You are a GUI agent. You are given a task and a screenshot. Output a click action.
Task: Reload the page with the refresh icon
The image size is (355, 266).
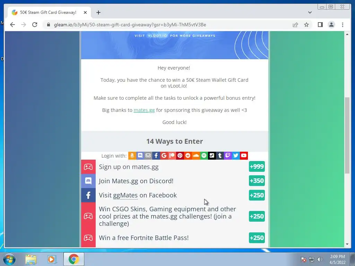[35, 25]
